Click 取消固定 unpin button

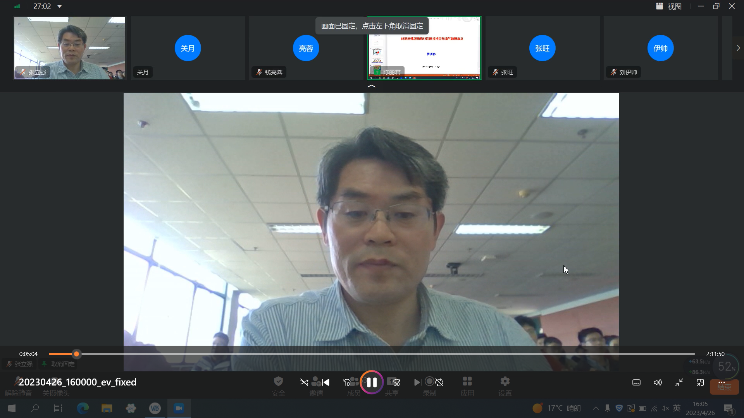coord(58,364)
